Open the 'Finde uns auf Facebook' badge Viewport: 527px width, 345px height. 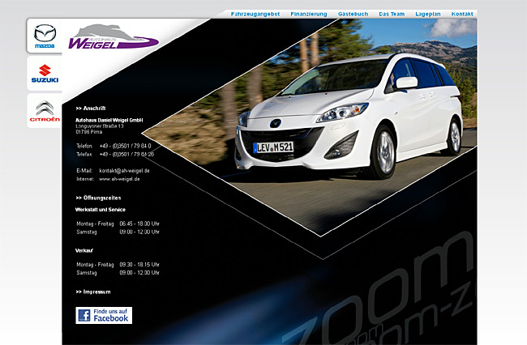click(x=104, y=315)
